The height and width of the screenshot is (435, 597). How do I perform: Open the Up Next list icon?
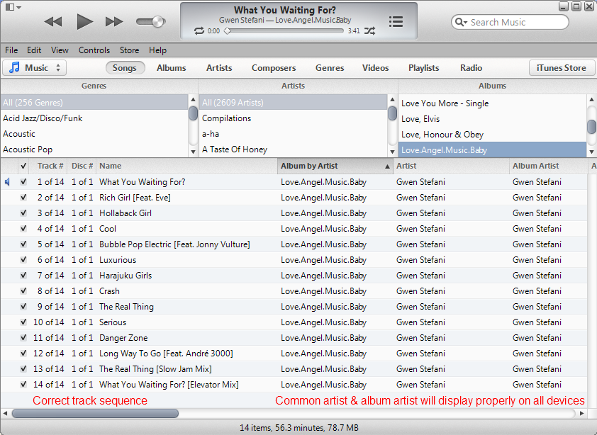[396, 21]
